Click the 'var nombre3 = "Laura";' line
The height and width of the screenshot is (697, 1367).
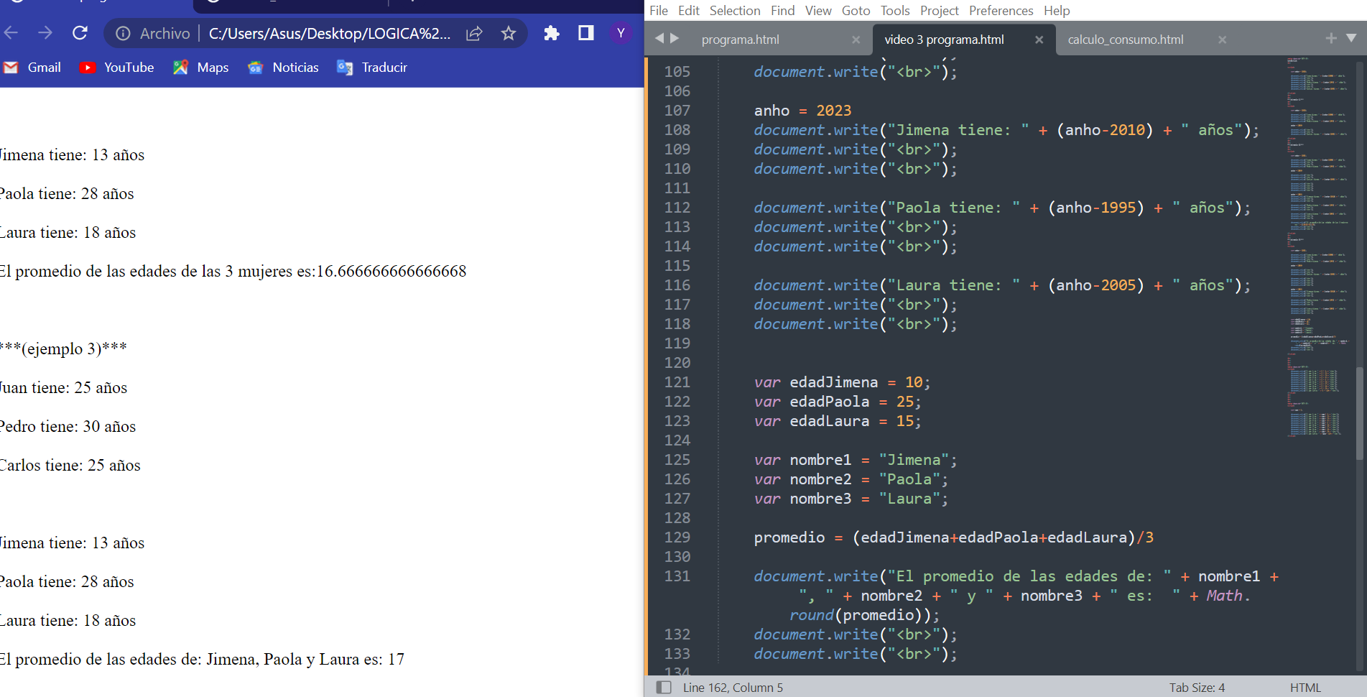click(851, 499)
